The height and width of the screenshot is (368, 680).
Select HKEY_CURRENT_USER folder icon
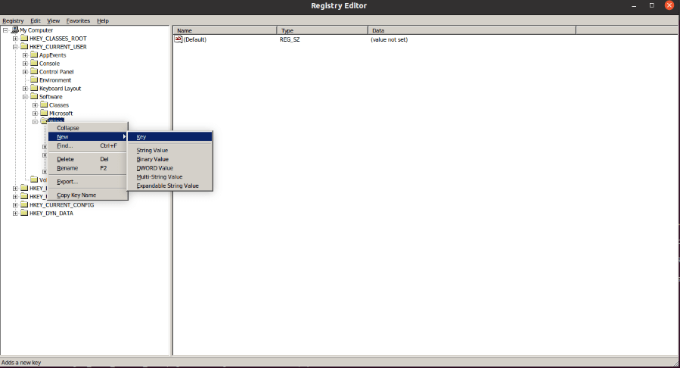pyautogui.click(x=24, y=46)
